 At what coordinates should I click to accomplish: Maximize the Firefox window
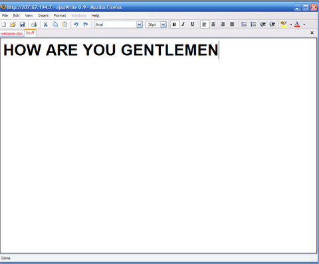[x=306, y=7]
